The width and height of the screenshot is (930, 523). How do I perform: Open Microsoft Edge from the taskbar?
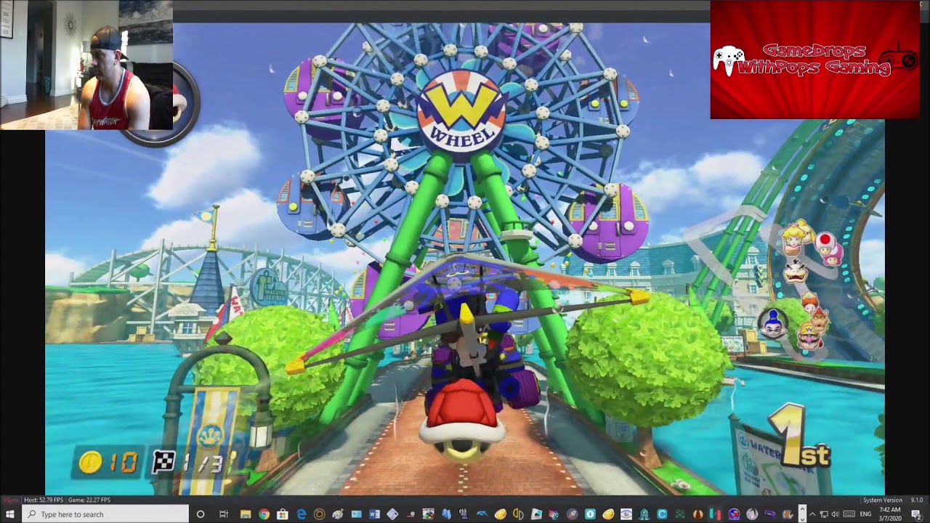pyautogui.click(x=302, y=514)
